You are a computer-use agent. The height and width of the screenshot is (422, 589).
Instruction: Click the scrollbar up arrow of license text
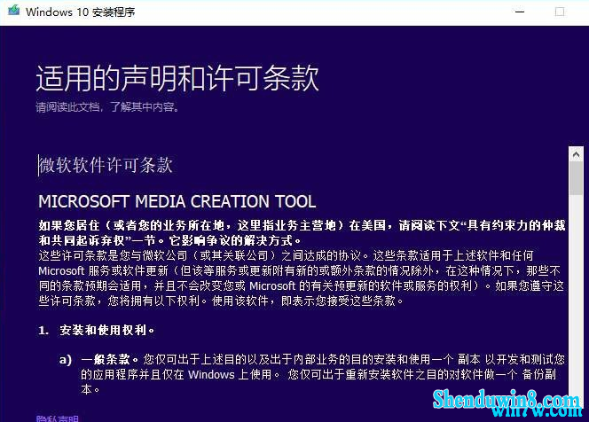click(576, 154)
